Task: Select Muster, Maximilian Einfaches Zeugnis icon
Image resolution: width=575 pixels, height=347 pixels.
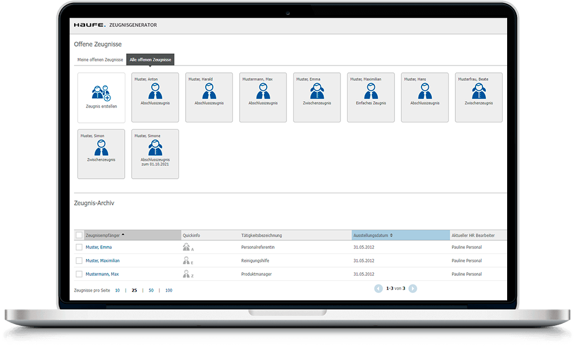Action: click(x=371, y=91)
